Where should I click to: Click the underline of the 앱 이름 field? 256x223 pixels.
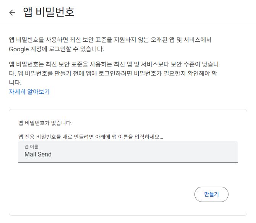coord(128,162)
